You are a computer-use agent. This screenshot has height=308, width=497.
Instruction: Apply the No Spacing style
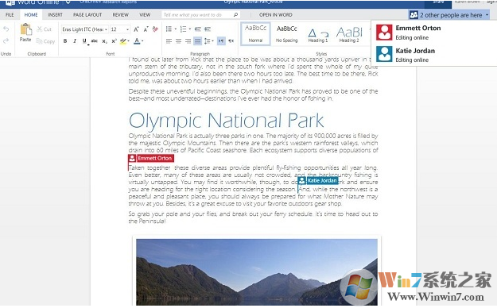click(286, 33)
